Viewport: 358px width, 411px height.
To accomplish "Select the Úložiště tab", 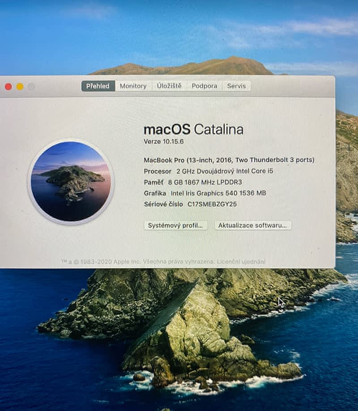I will point(169,86).
